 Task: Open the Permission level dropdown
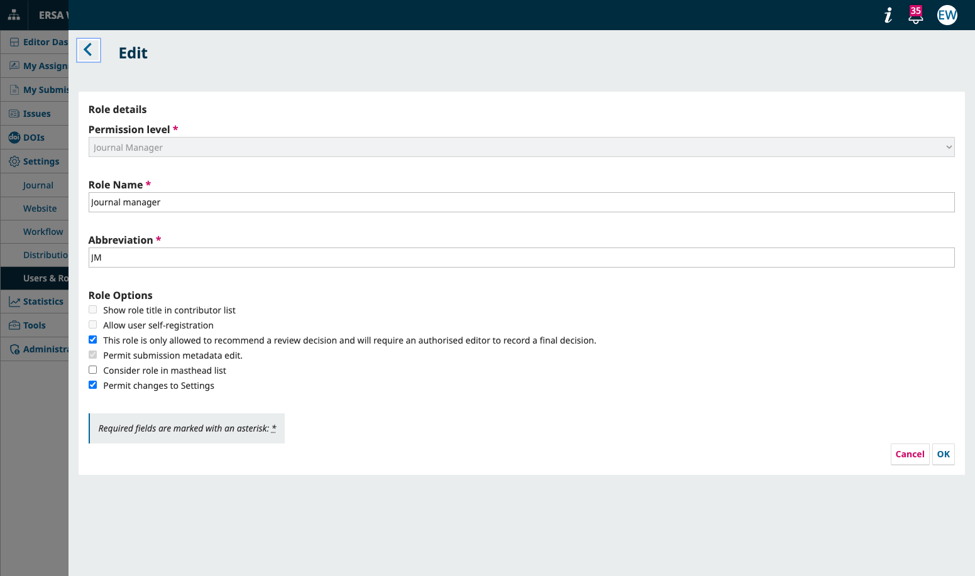click(x=521, y=148)
